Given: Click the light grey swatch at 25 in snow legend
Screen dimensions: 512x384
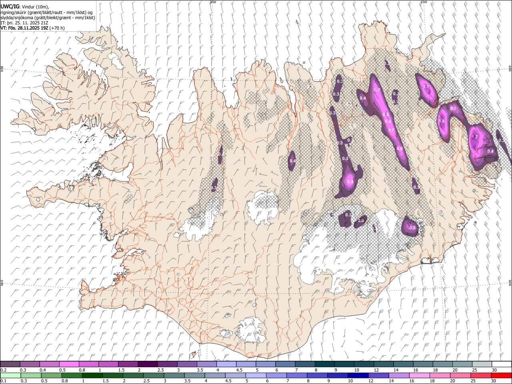Looking at the screenshot, I should coord(482,364).
